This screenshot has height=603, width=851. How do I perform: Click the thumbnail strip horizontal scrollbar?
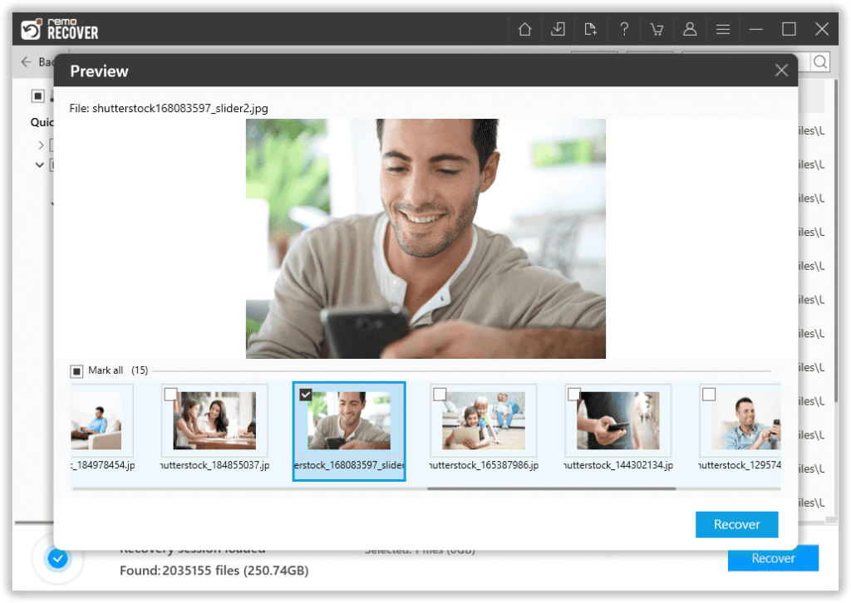(x=551, y=488)
